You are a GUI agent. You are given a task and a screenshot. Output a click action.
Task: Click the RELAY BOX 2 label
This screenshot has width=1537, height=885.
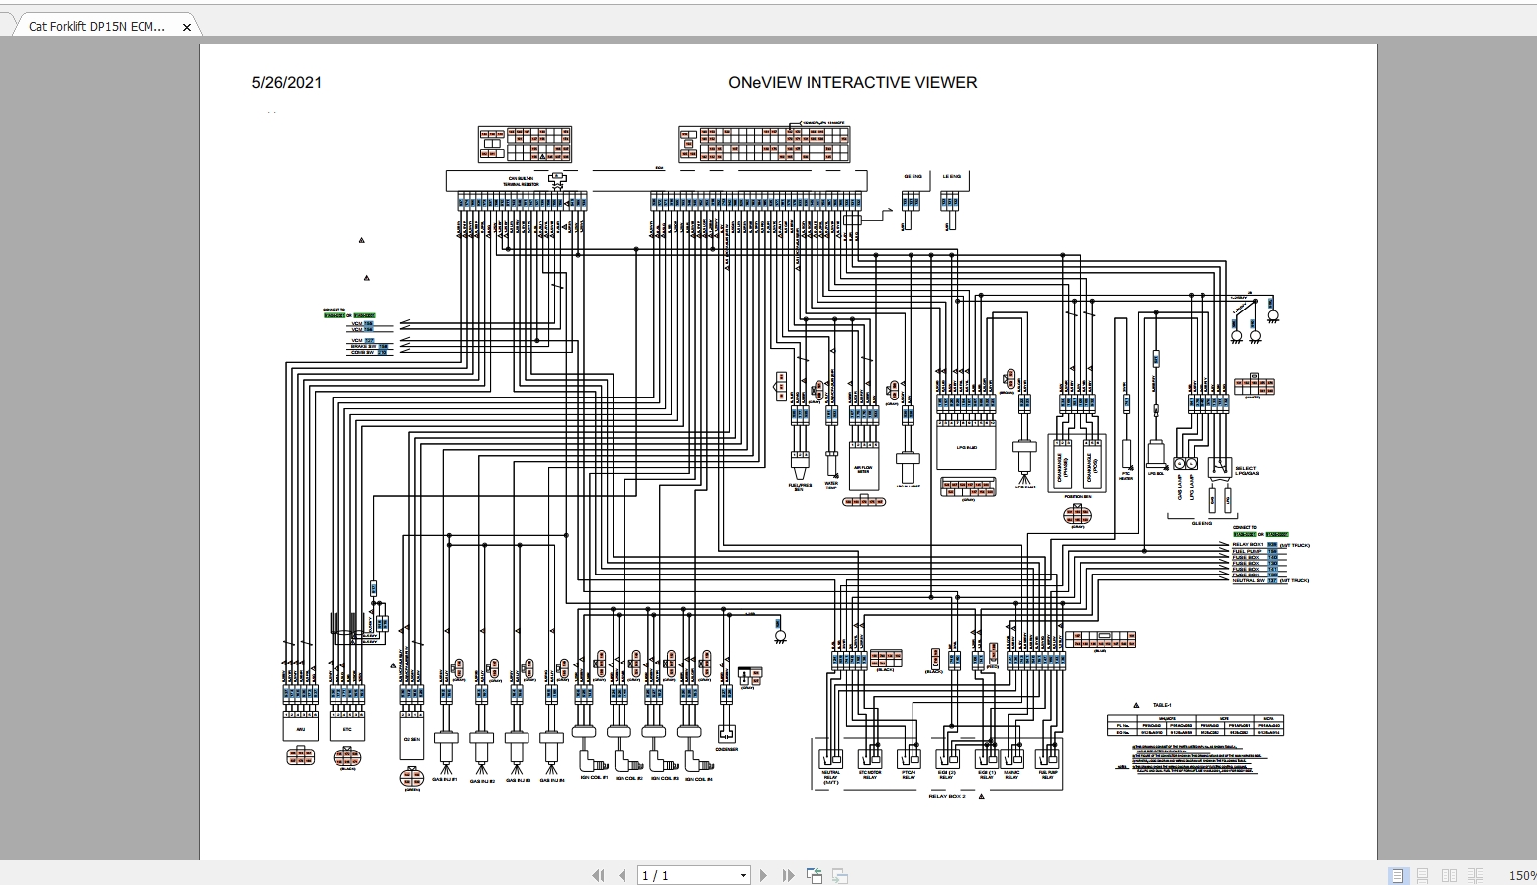coord(946,796)
